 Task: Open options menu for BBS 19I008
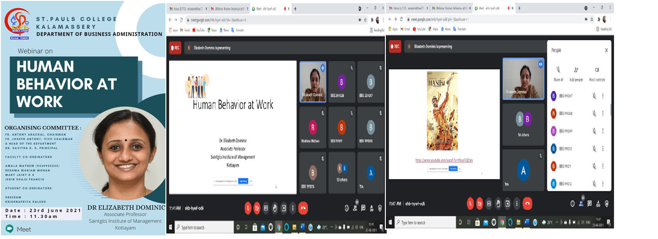pos(603,113)
